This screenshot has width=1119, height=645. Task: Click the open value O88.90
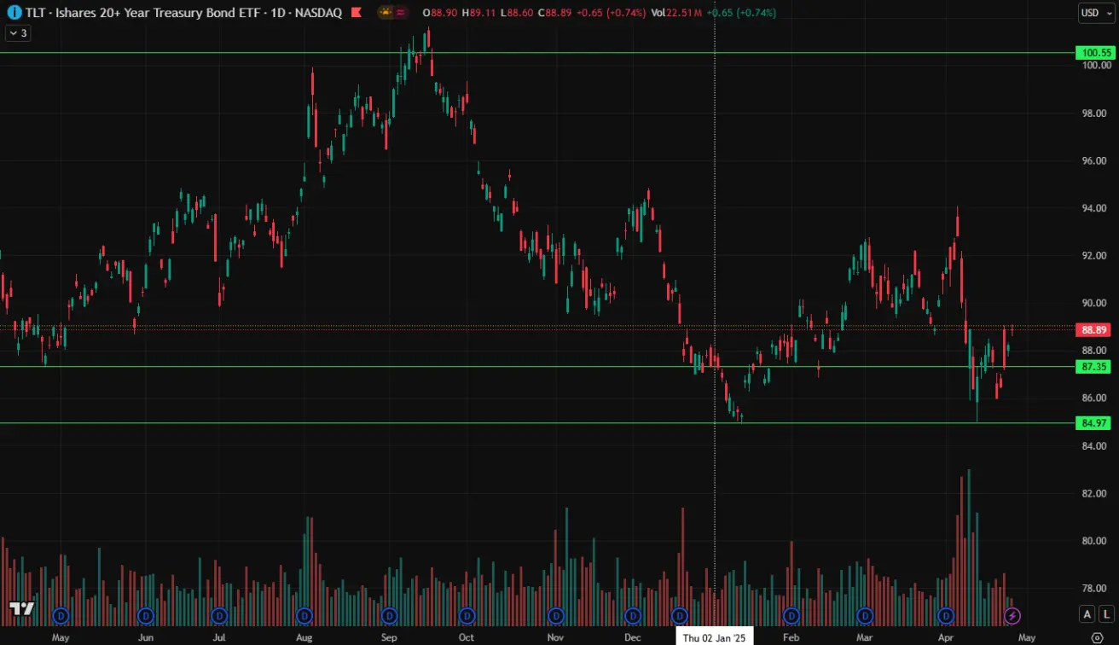(438, 13)
